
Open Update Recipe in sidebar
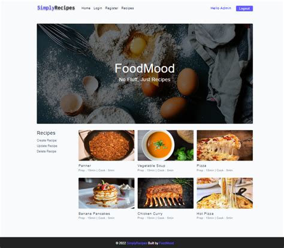point(47,146)
